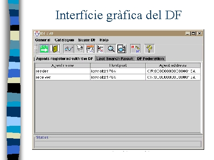Viewport: 214px width, 160px height.
Task: Open the General menu
Action: (x=43, y=40)
